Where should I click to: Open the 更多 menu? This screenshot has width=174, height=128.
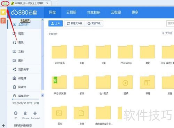(135, 12)
